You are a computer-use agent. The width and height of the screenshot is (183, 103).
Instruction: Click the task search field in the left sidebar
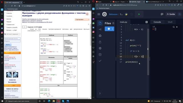click(13, 34)
